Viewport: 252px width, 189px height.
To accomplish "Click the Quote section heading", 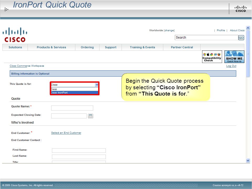I will point(16,99).
